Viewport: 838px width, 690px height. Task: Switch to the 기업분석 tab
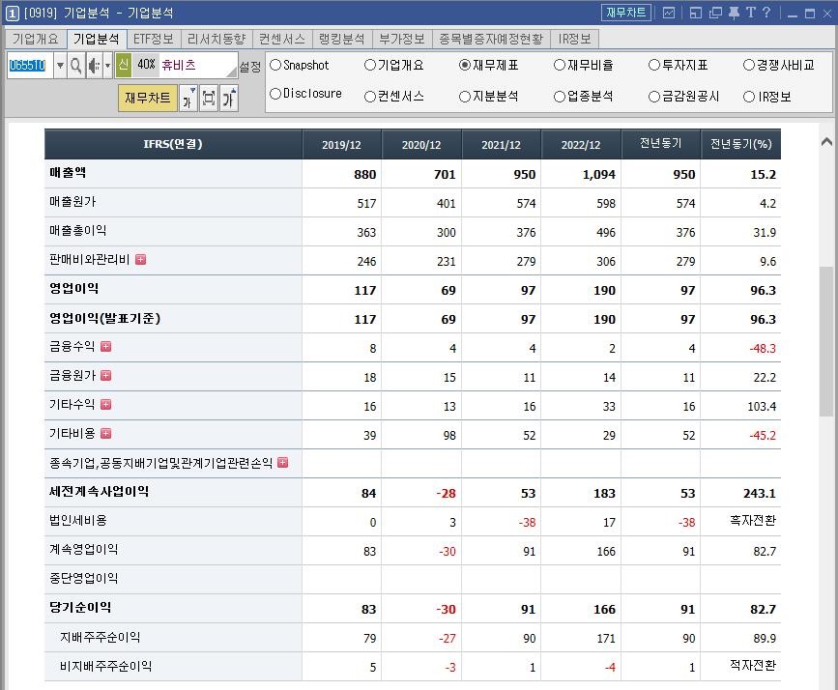tap(97, 39)
